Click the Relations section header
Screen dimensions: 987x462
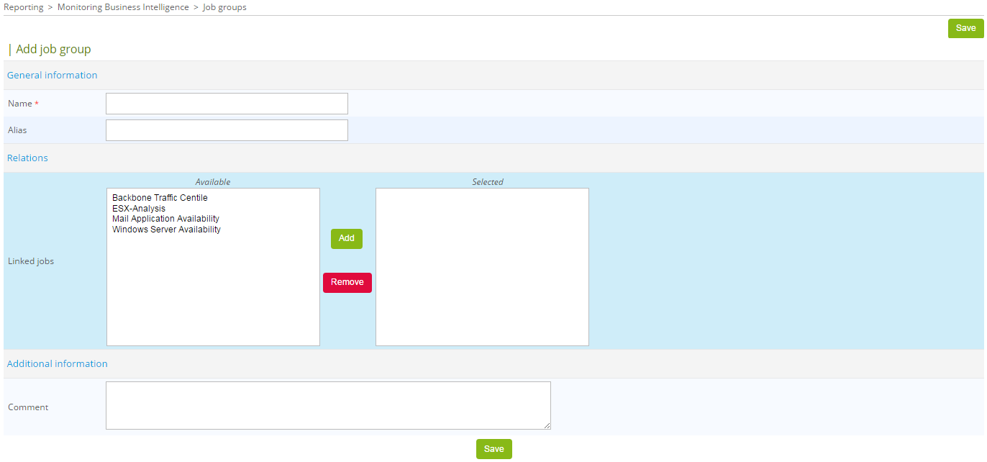tap(27, 158)
